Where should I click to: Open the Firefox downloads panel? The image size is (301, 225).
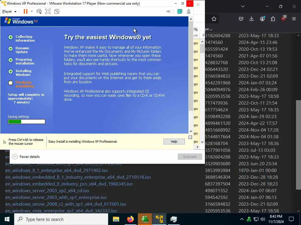252,19
